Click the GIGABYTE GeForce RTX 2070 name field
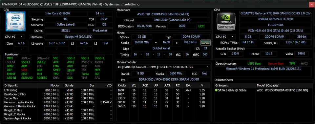 [x=275, y=13]
